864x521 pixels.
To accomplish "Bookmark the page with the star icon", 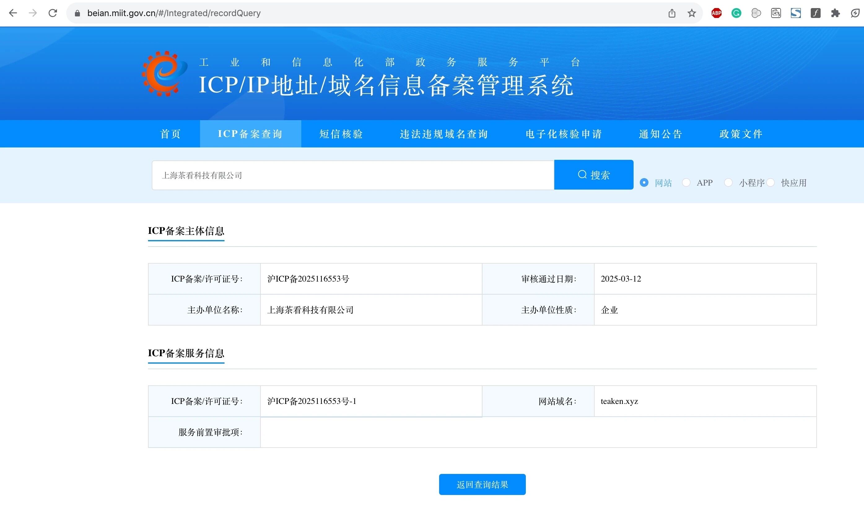I will point(692,13).
